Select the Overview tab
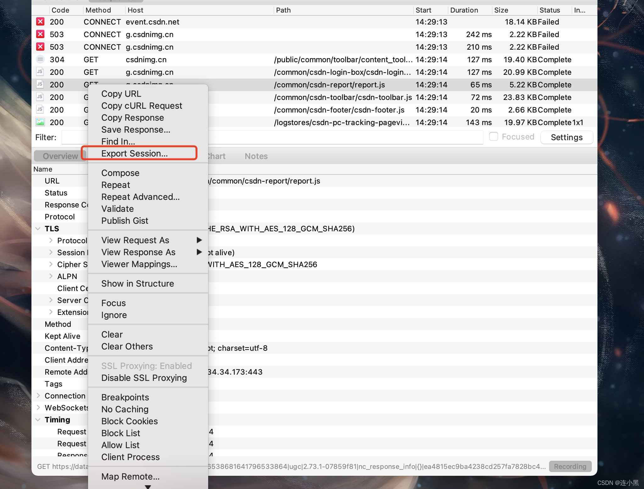Screen dimensions: 644x489 60,156
